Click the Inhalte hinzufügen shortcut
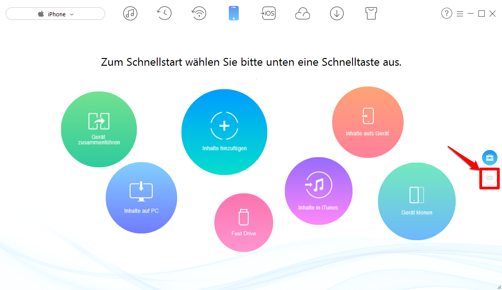This screenshot has height=290, width=502. tap(224, 131)
